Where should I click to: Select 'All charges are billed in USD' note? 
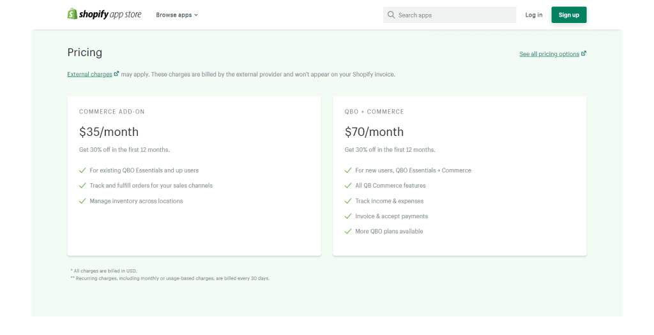click(104, 271)
